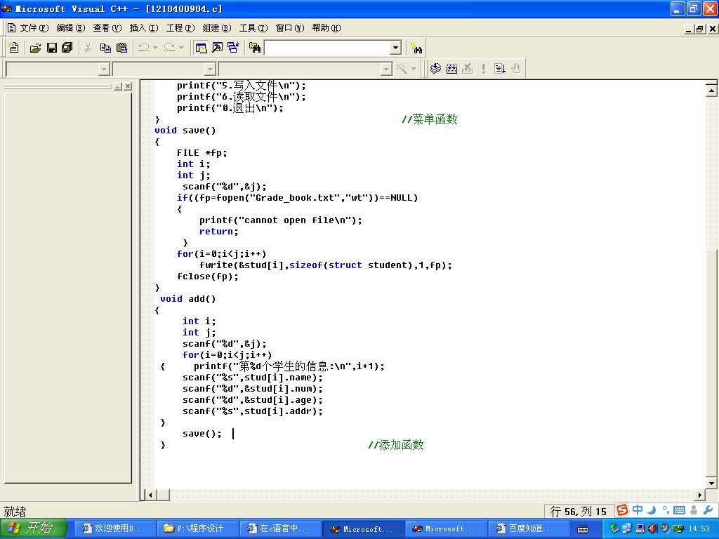Click the horizontal scrollbar left arrow
The image size is (719, 539).
(x=150, y=495)
